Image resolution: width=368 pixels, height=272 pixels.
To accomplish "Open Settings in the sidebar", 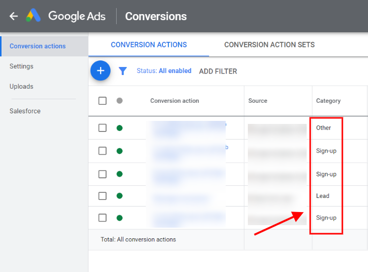I will (x=21, y=66).
